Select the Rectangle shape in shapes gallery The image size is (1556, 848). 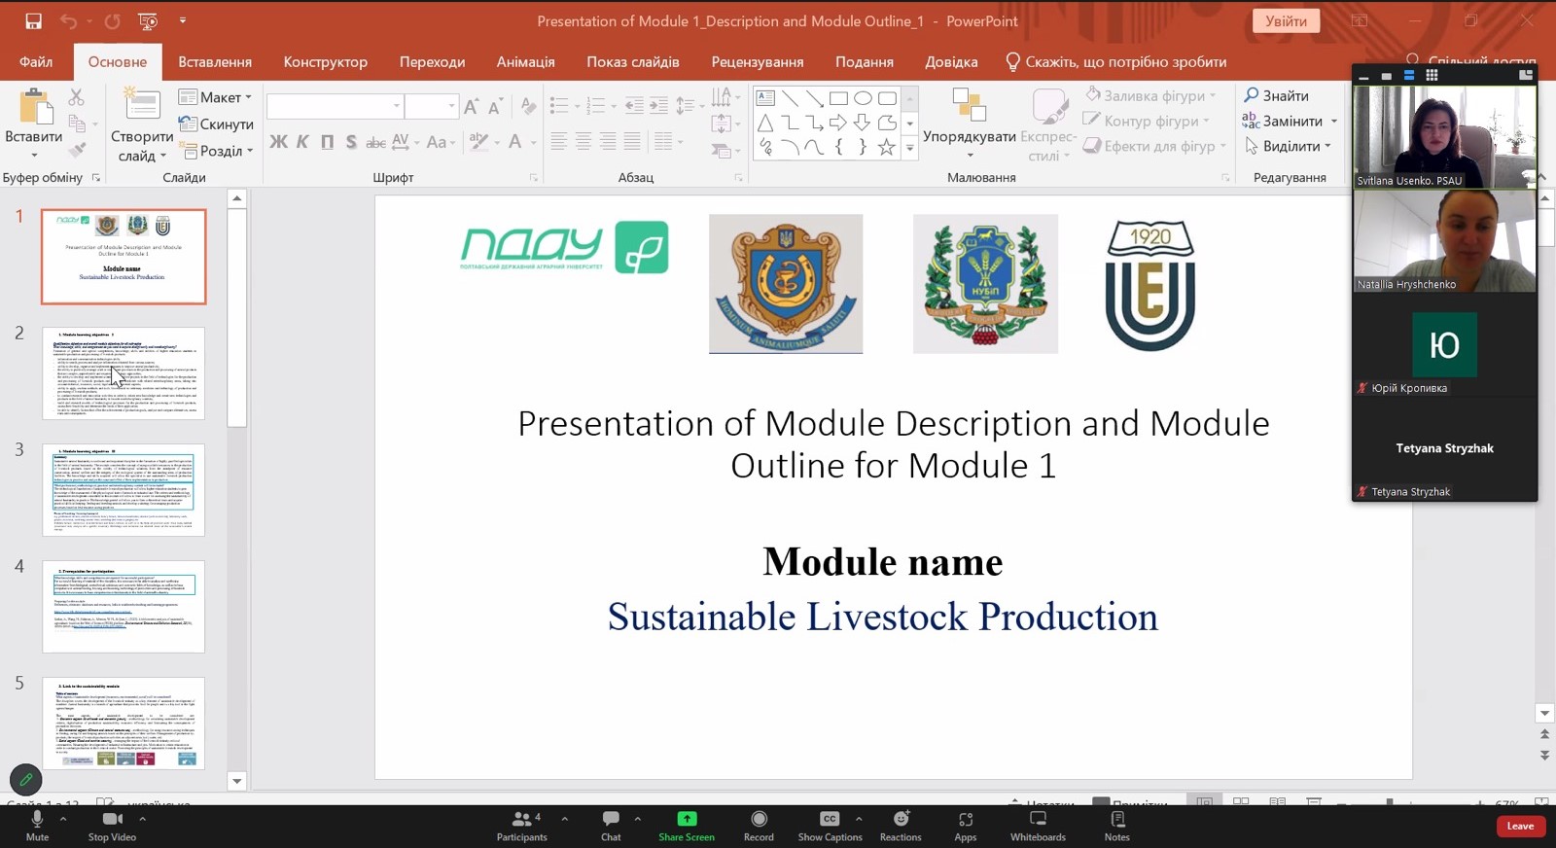coord(838,98)
